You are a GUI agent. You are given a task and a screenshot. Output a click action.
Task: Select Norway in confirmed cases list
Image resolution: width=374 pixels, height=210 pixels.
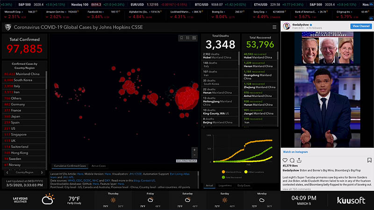(x=24, y=165)
